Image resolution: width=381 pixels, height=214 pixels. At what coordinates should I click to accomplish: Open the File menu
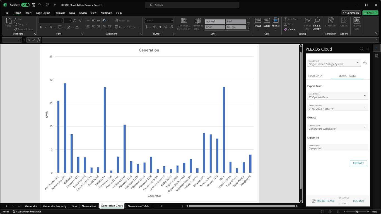point(6,13)
